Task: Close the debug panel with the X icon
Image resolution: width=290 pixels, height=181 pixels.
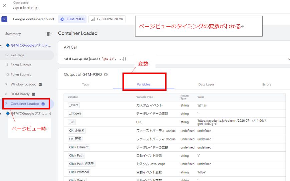Action: (4, 6)
